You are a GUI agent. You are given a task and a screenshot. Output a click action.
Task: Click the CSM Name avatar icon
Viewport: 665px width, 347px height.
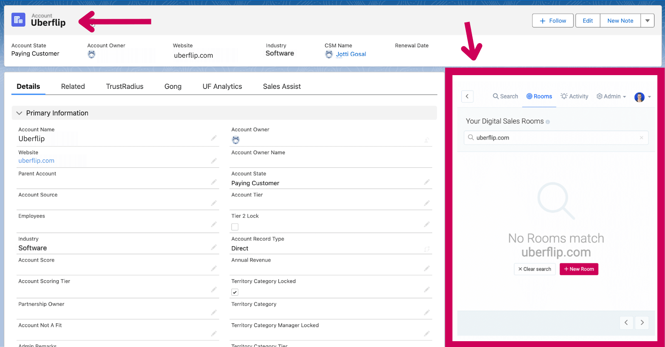click(329, 54)
